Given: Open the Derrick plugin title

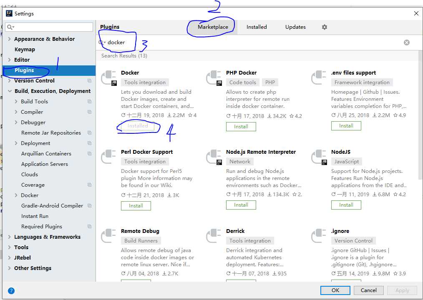Looking at the screenshot, I should pos(235,231).
